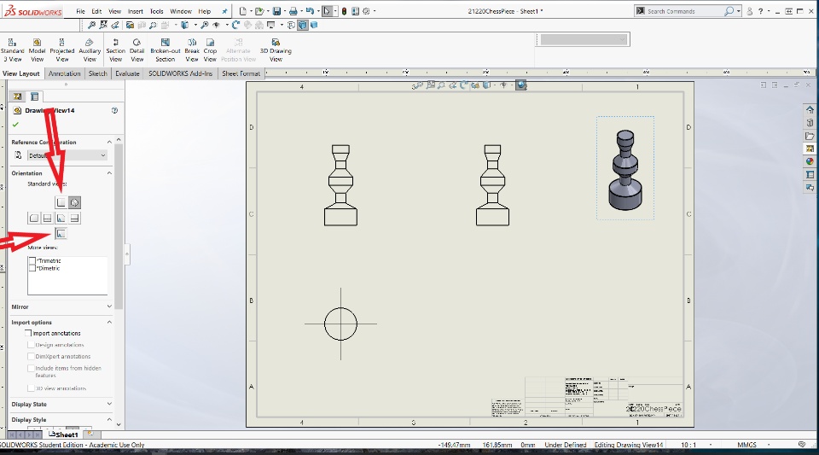The height and width of the screenshot is (455, 819).
Task: Enable the Import annotations checkbox
Action: pyautogui.click(x=29, y=333)
